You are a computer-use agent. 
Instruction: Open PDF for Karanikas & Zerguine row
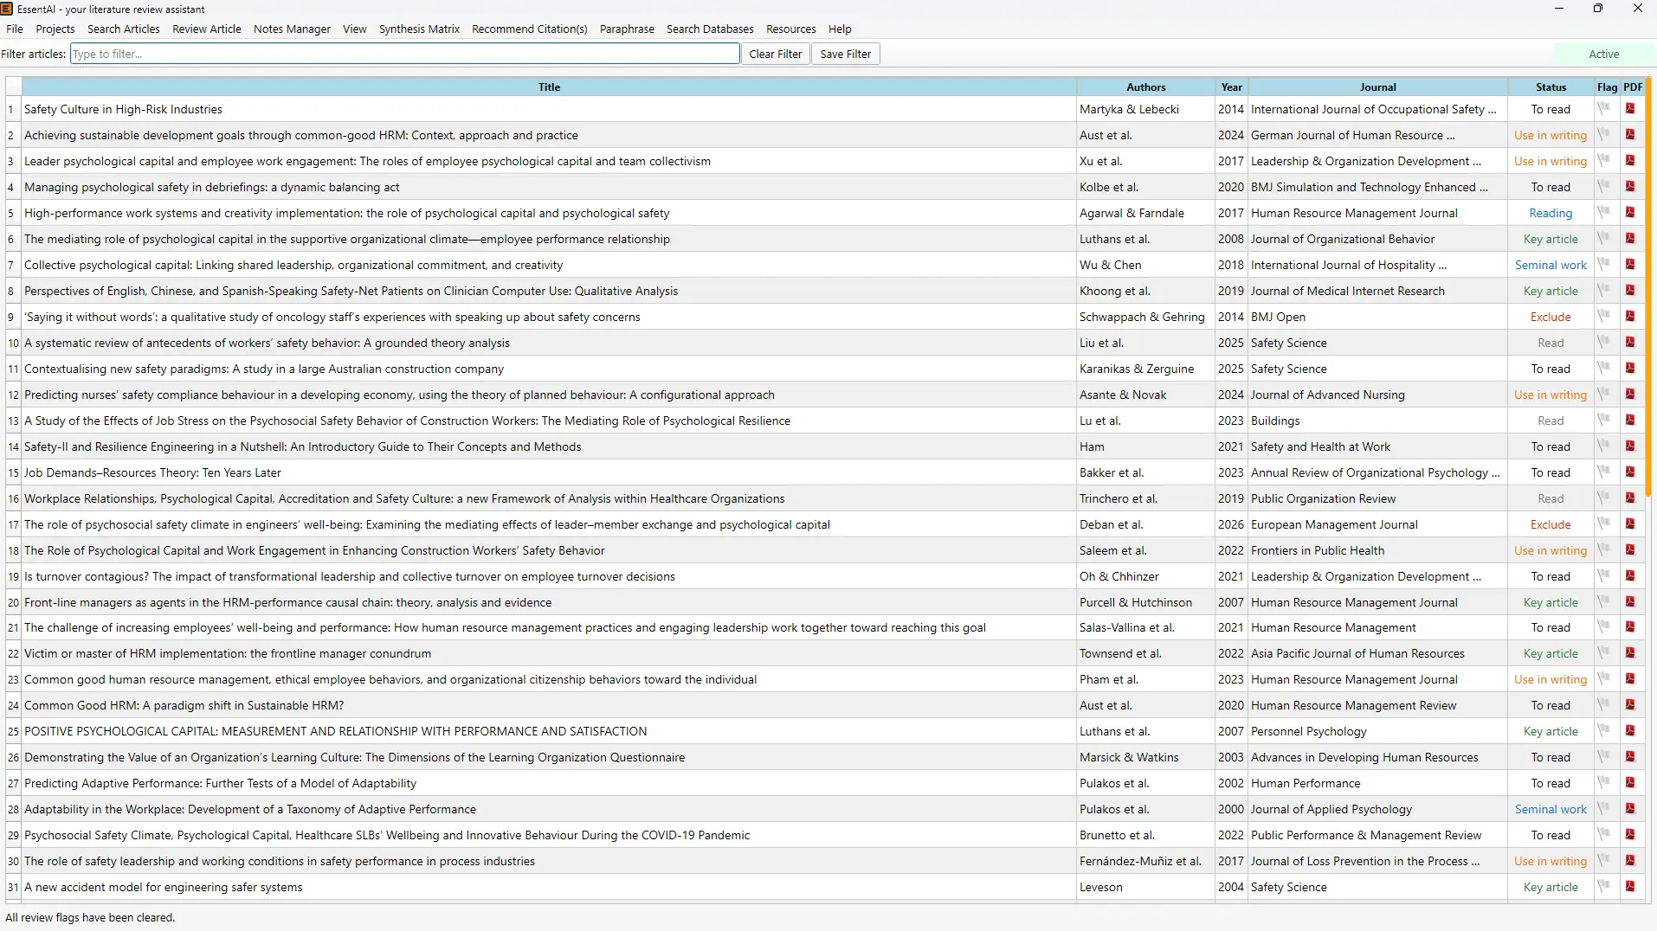[x=1630, y=369]
